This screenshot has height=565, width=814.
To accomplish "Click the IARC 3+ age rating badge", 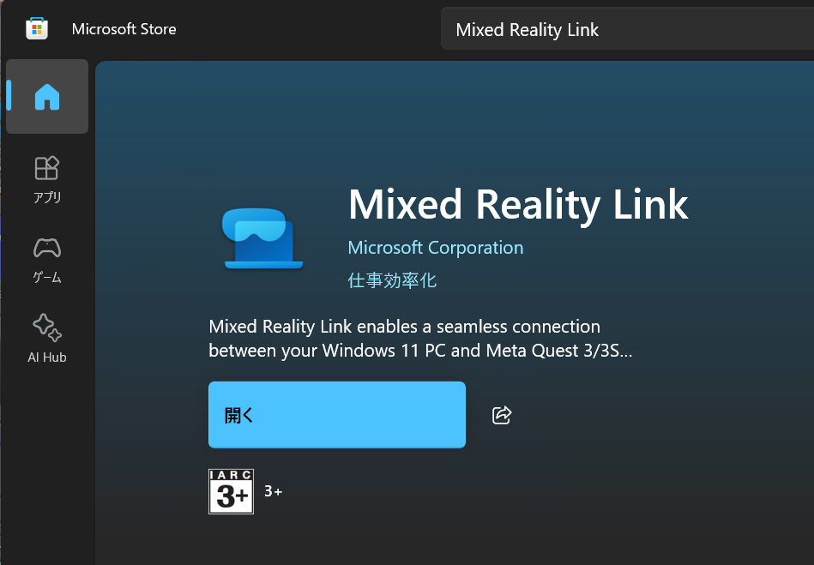I will click(231, 491).
